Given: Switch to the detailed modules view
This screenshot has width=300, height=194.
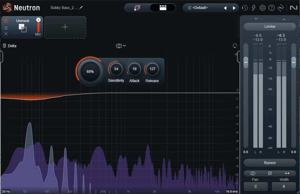Looking at the screenshot, I should click(x=163, y=8).
